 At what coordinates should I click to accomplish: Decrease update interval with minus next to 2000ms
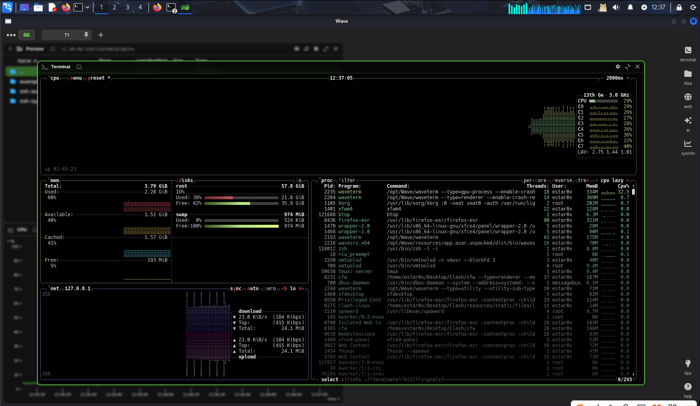point(602,78)
